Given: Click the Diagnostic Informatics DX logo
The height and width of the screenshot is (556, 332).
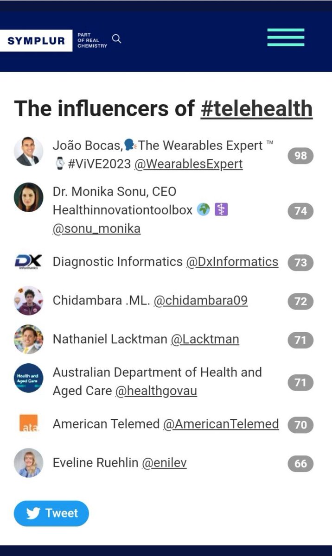Looking at the screenshot, I should coord(28,262).
